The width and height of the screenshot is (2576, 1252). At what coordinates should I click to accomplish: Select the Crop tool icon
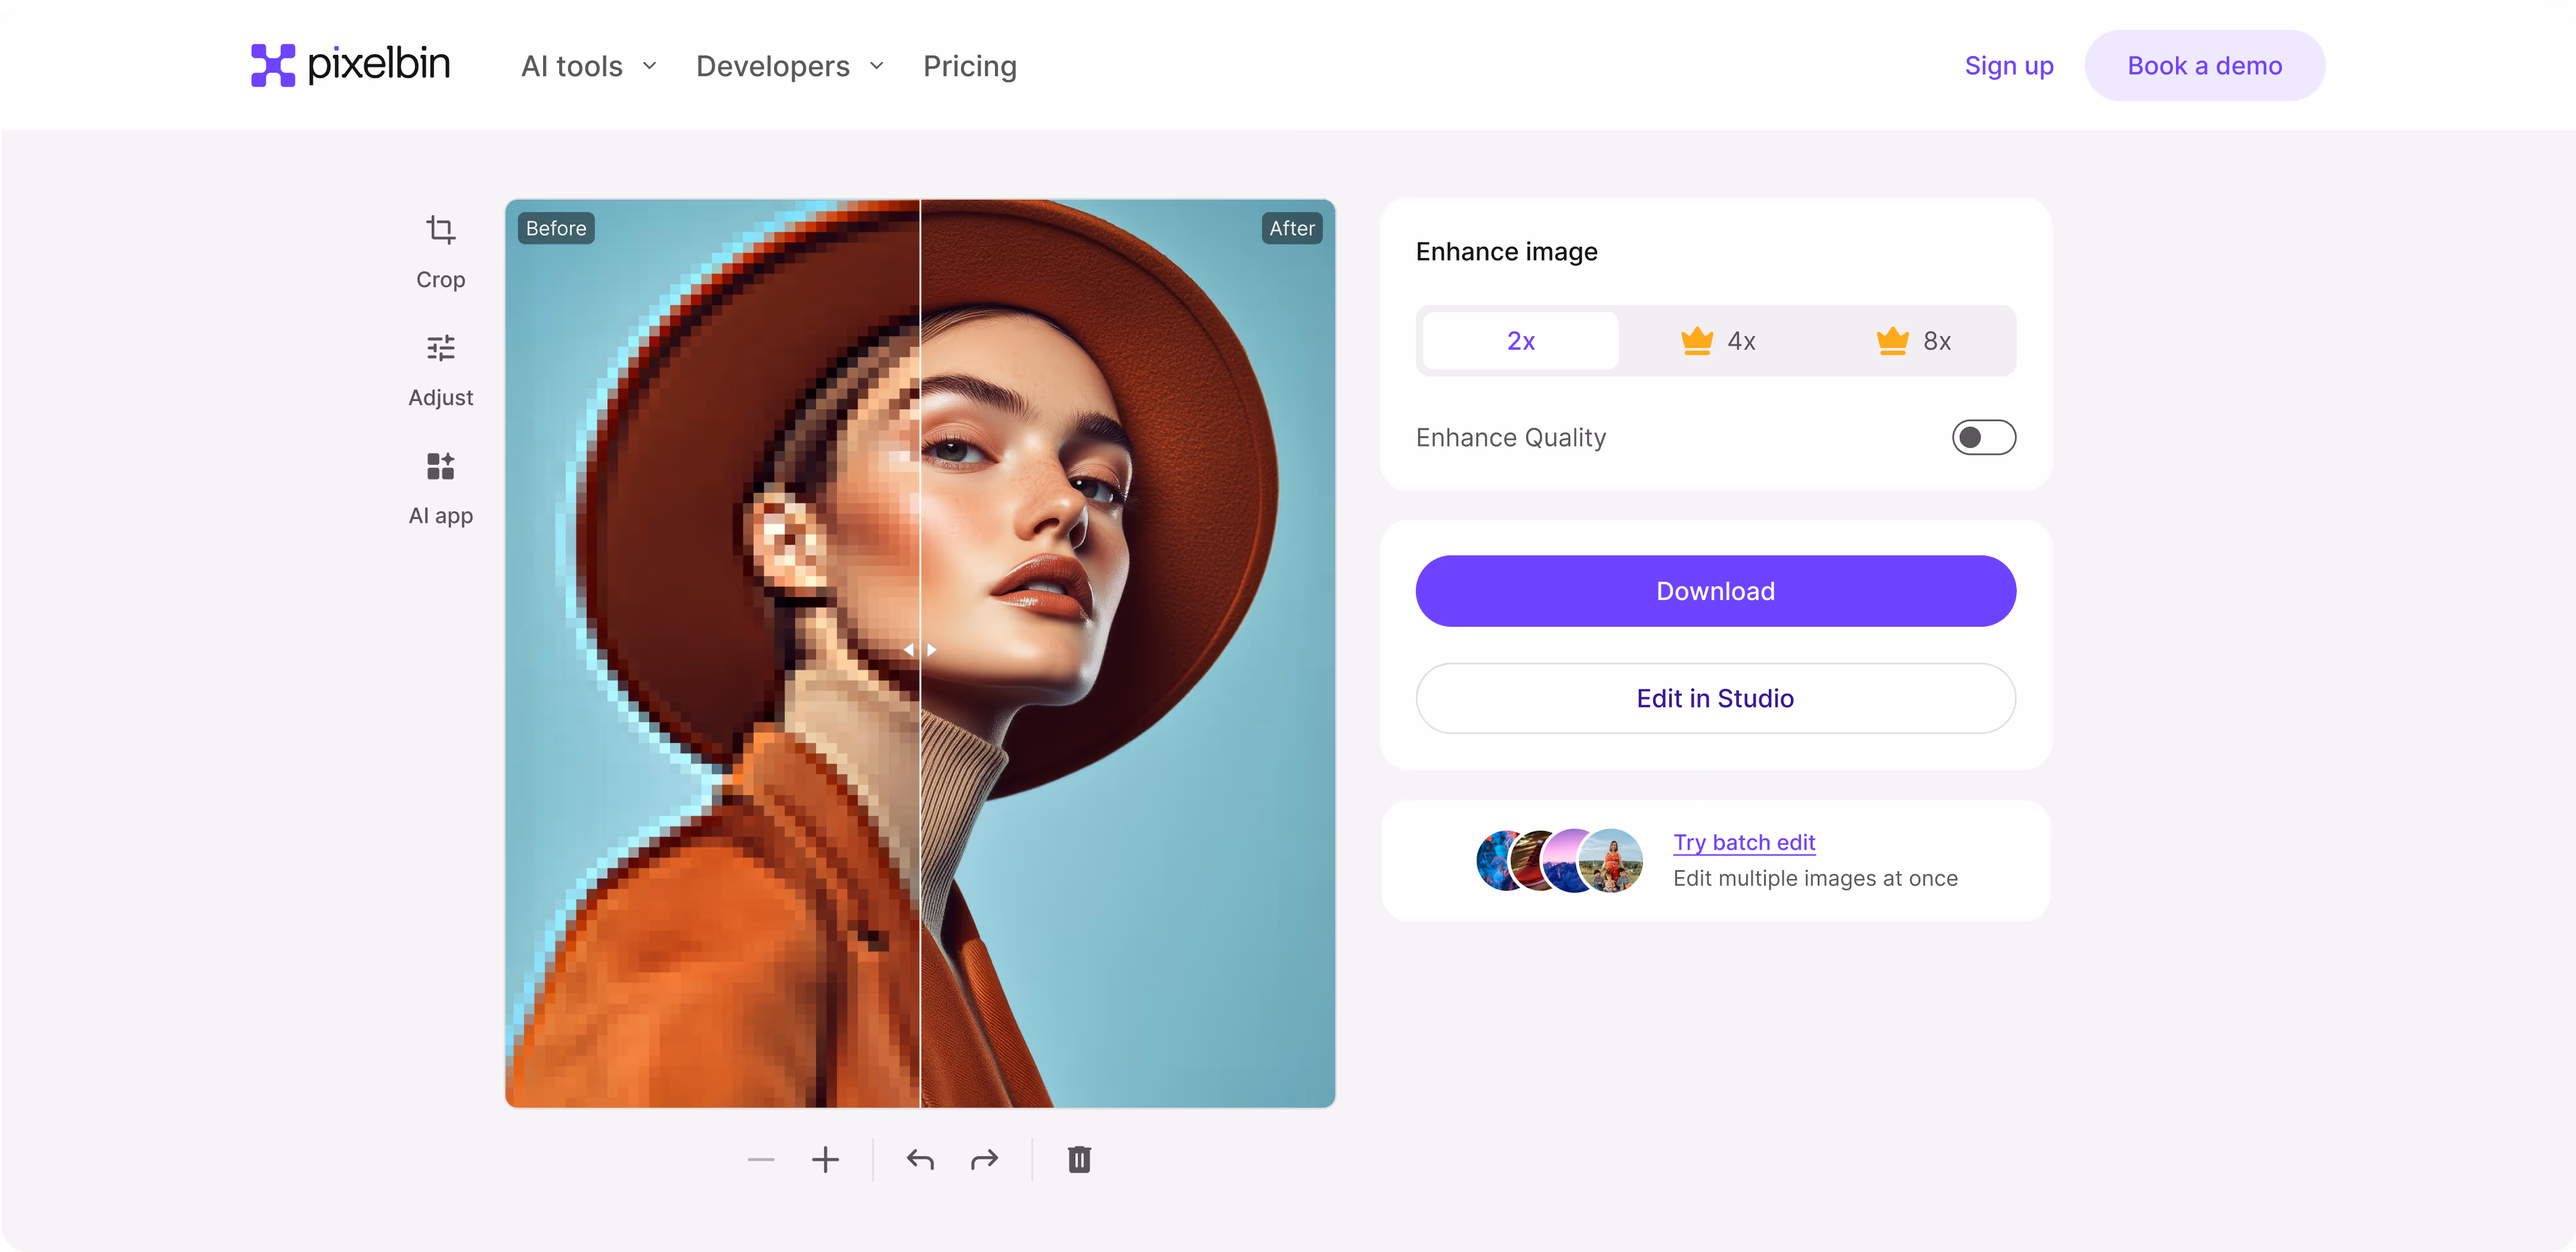point(440,231)
